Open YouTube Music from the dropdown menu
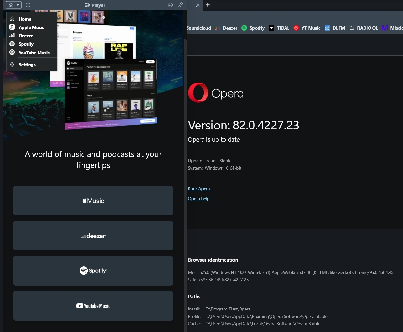The image size is (403, 332). pyautogui.click(x=34, y=53)
